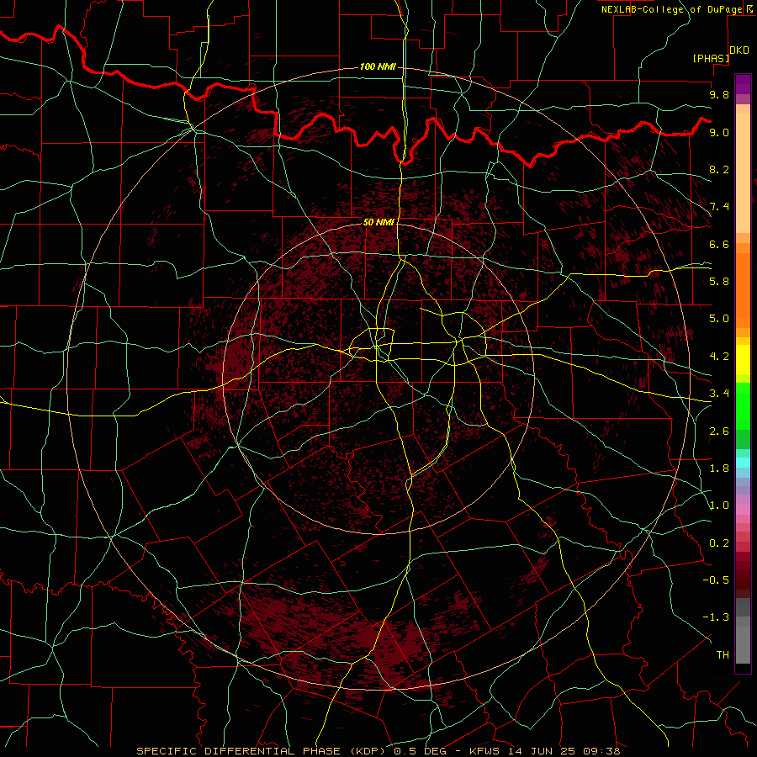
Task: Click the -0.5 scale label
Action: [x=716, y=580]
